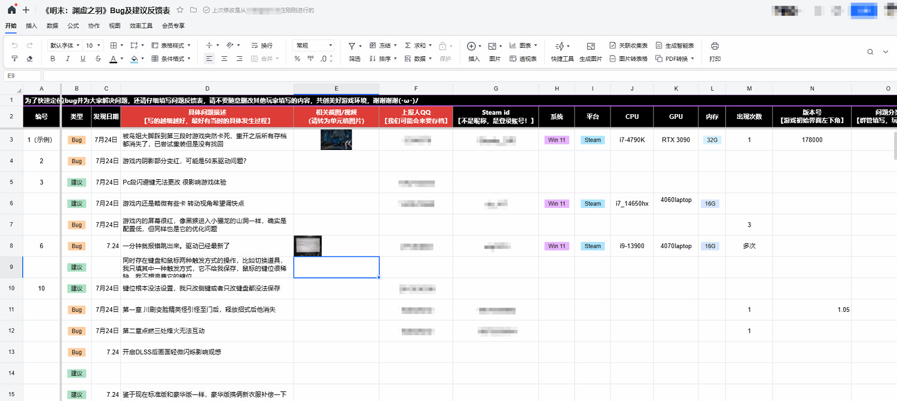The image size is (897, 401).
Task: Click the home icon in the title bar
Action: (x=11, y=10)
